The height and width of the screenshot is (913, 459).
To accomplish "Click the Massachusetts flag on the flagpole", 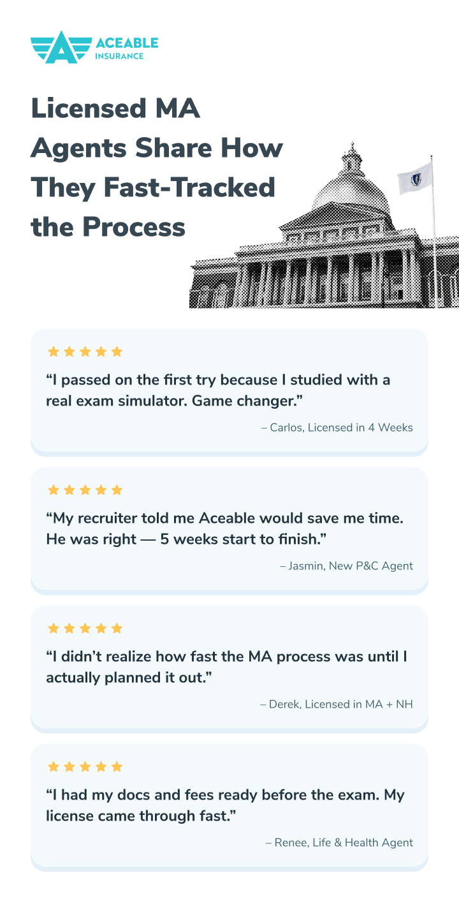I will 414,177.
